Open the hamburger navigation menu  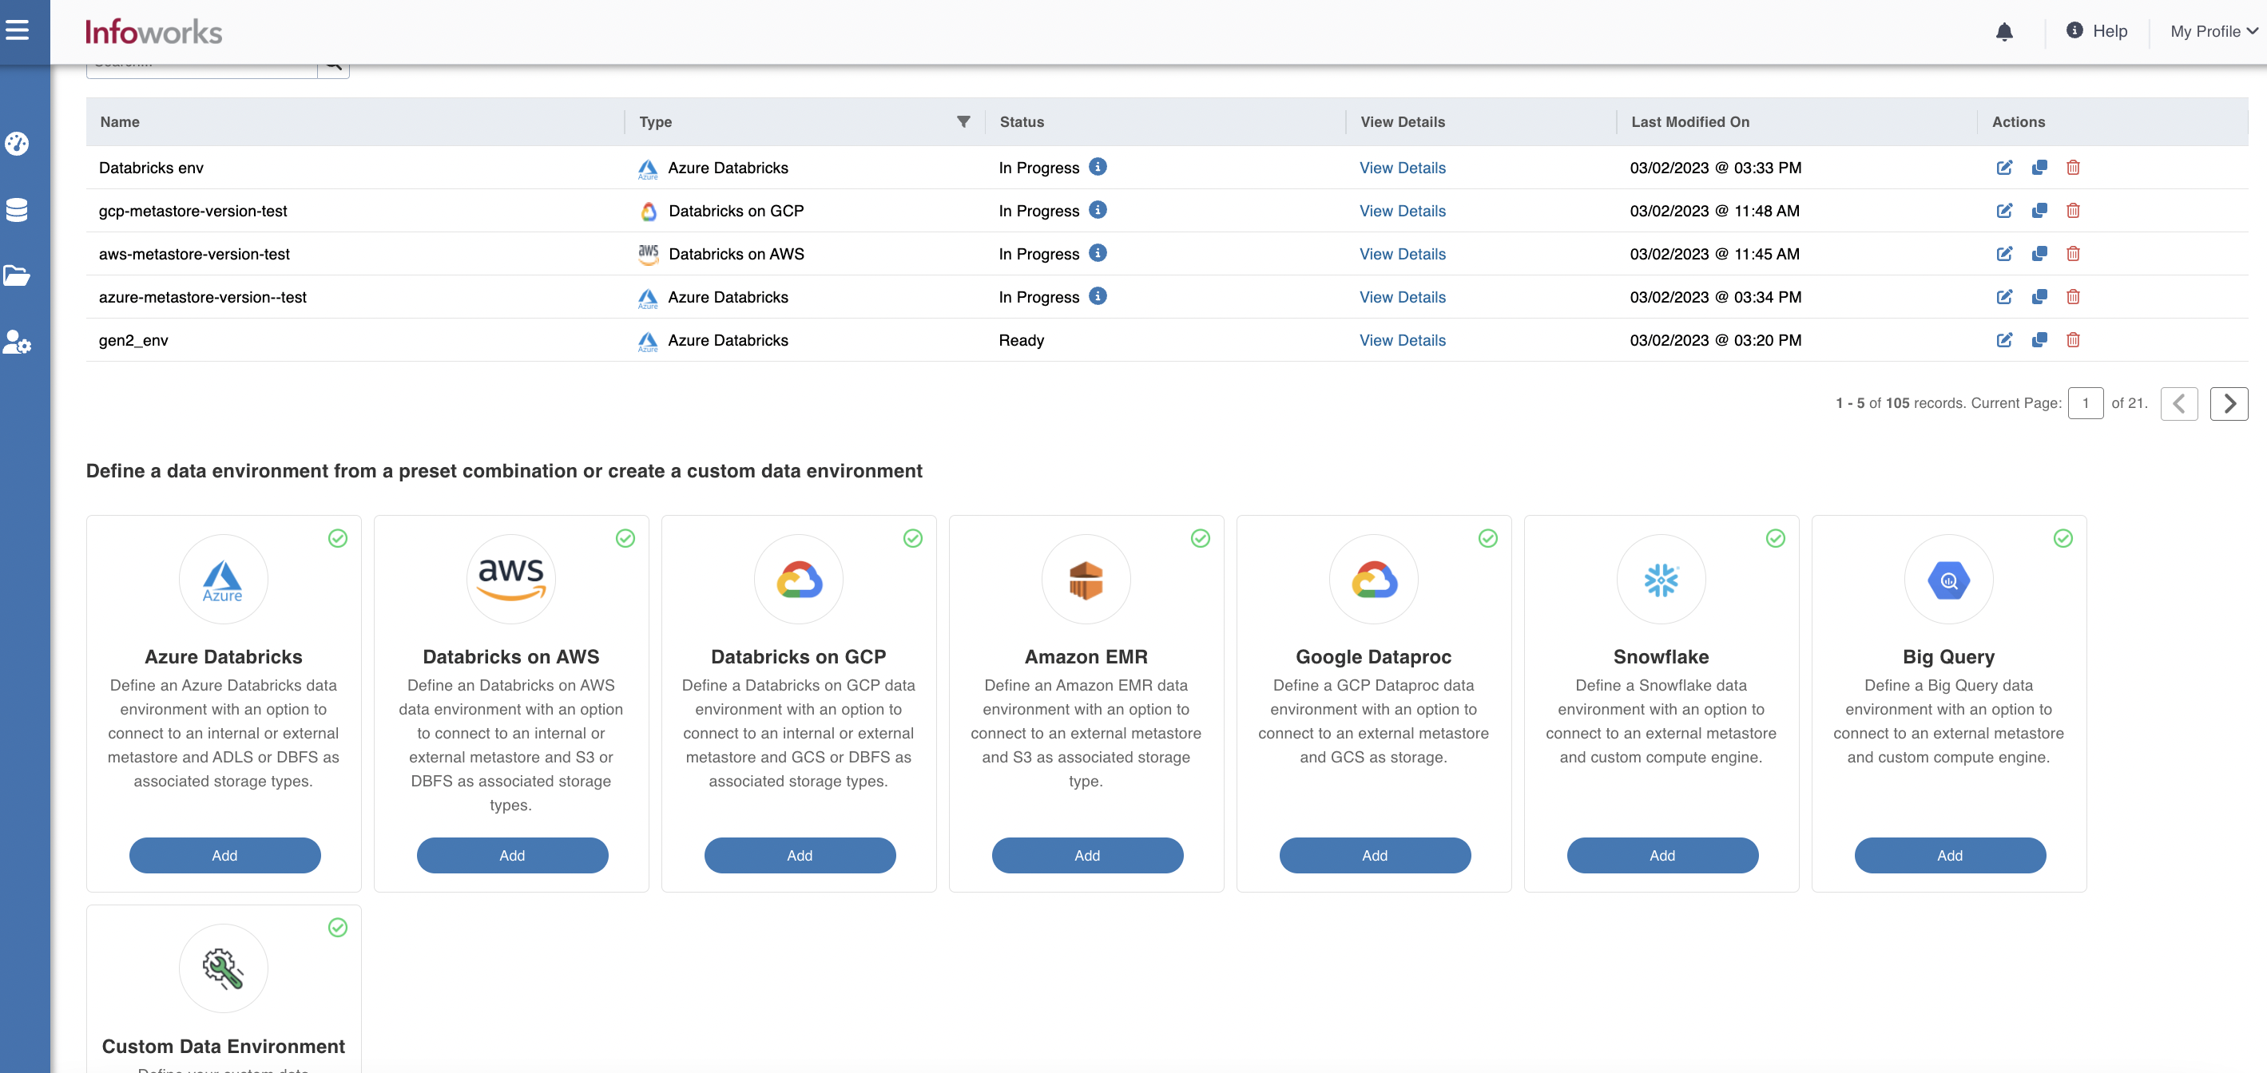click(18, 31)
